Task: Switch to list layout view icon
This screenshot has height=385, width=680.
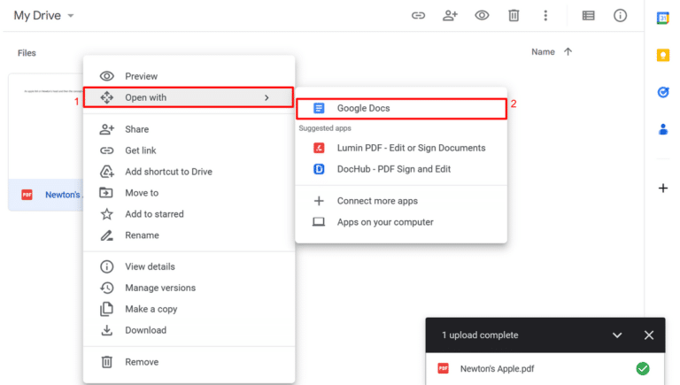Action: 588,16
